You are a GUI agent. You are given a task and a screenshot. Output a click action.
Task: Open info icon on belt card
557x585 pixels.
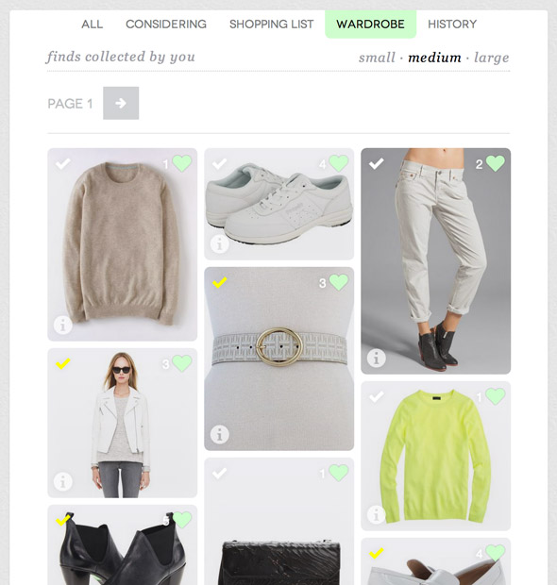pyautogui.click(x=220, y=435)
